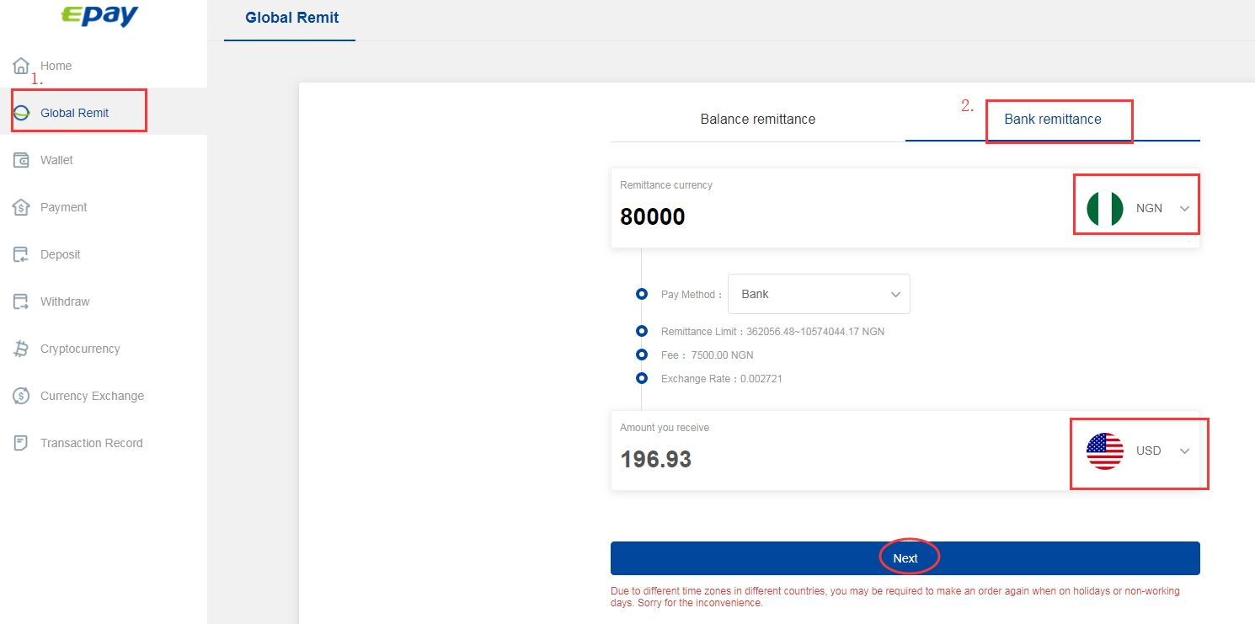The width and height of the screenshot is (1255, 624).
Task: Click the Wallet icon in sidebar
Action: [22, 160]
